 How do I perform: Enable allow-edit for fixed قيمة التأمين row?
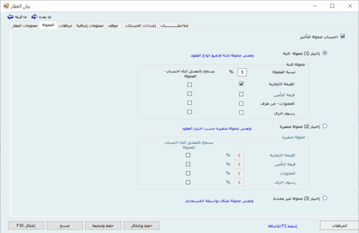190,94
